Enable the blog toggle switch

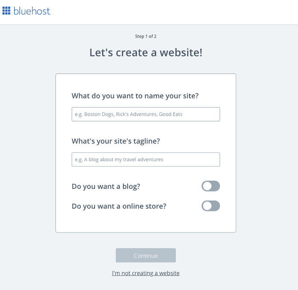[211, 186]
